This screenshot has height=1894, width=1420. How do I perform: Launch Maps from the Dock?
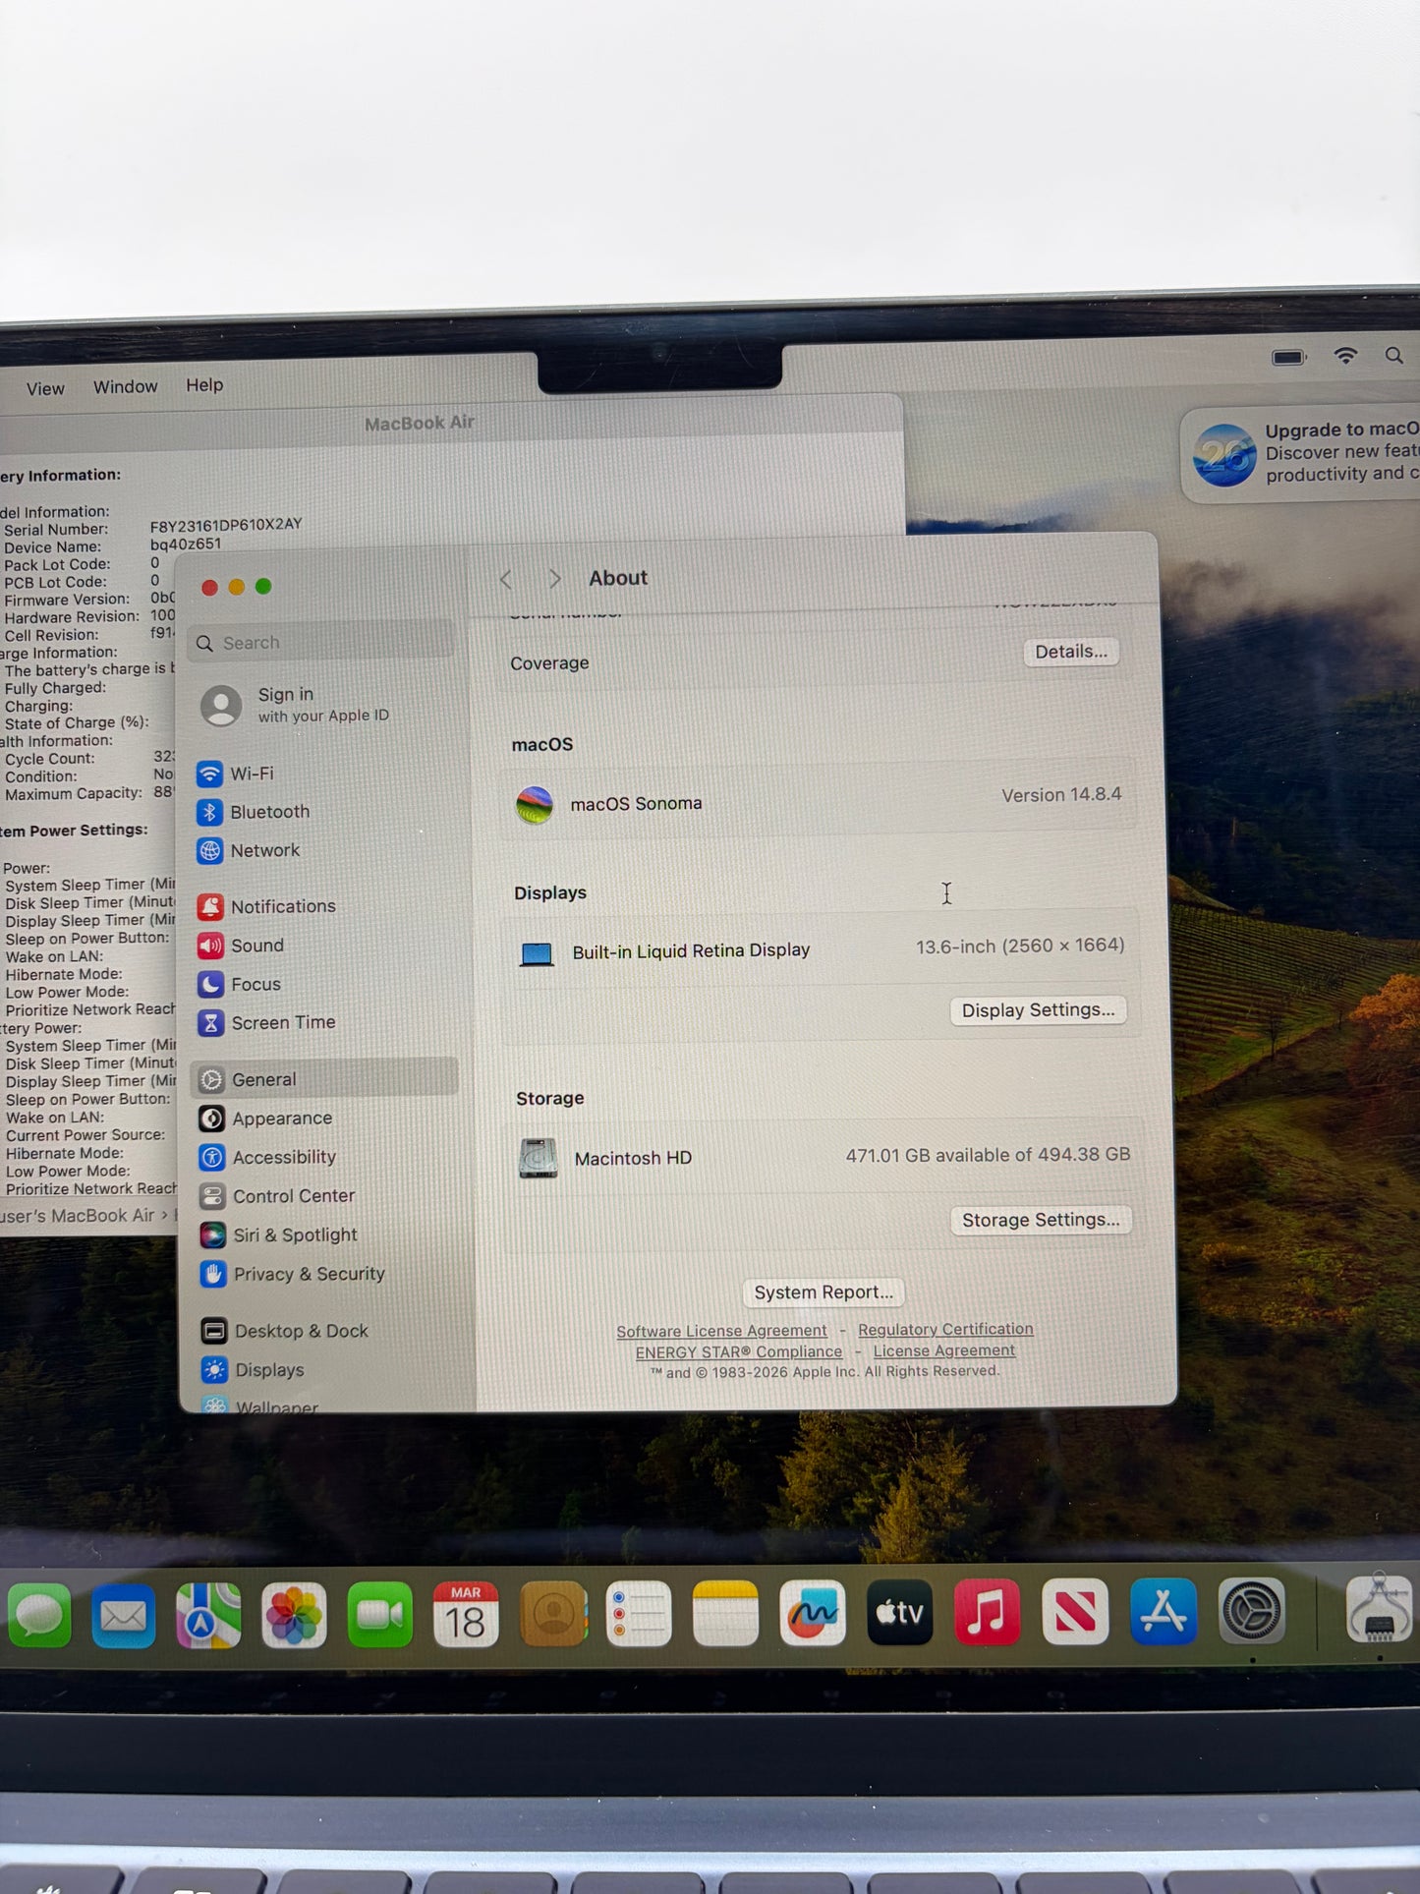click(x=208, y=1615)
